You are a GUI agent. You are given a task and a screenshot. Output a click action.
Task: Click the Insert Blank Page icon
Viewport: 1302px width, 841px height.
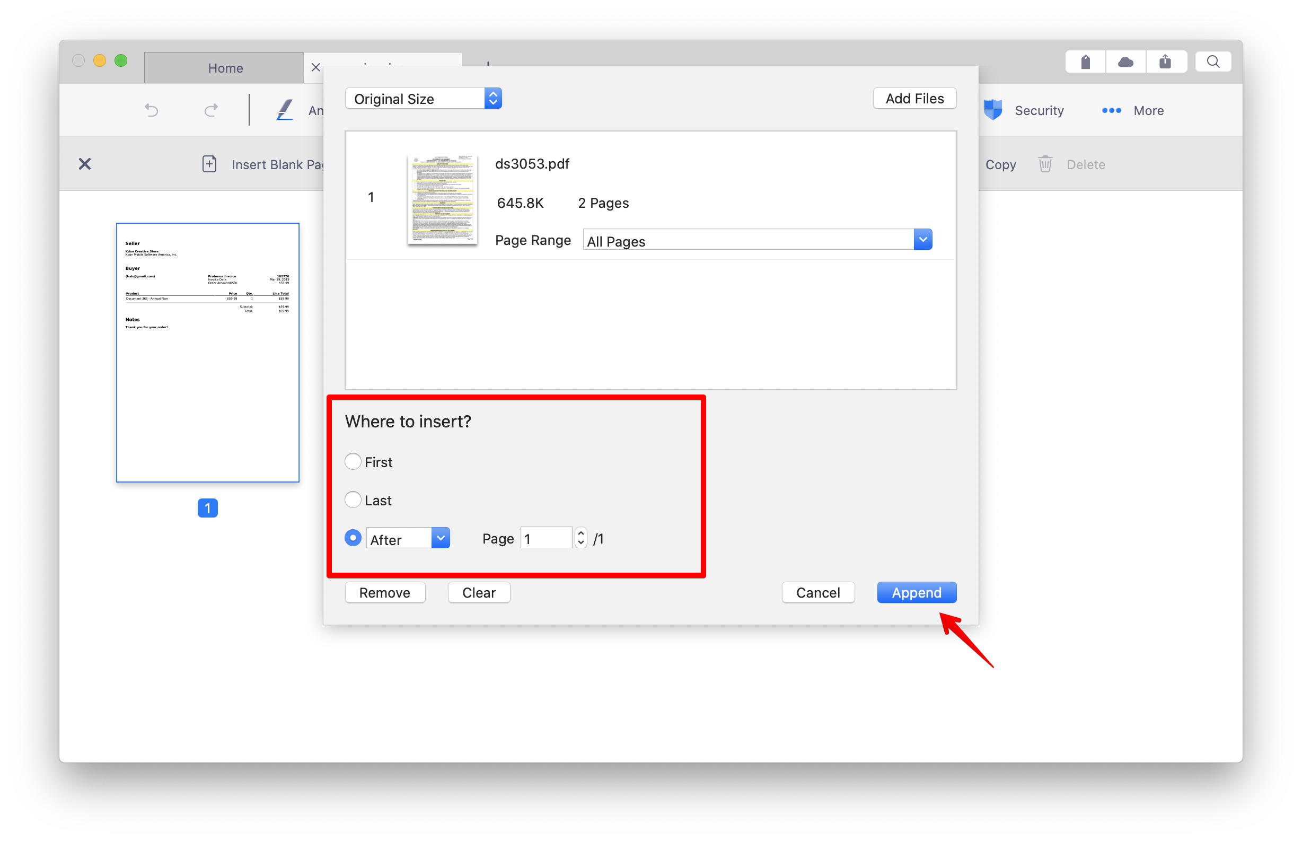(x=209, y=164)
